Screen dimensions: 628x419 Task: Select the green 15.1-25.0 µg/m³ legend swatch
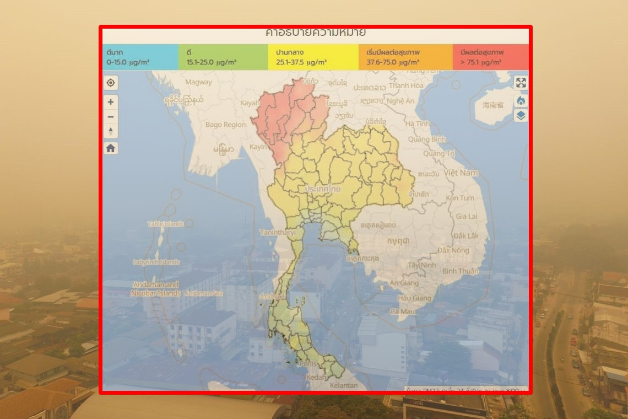click(x=223, y=57)
